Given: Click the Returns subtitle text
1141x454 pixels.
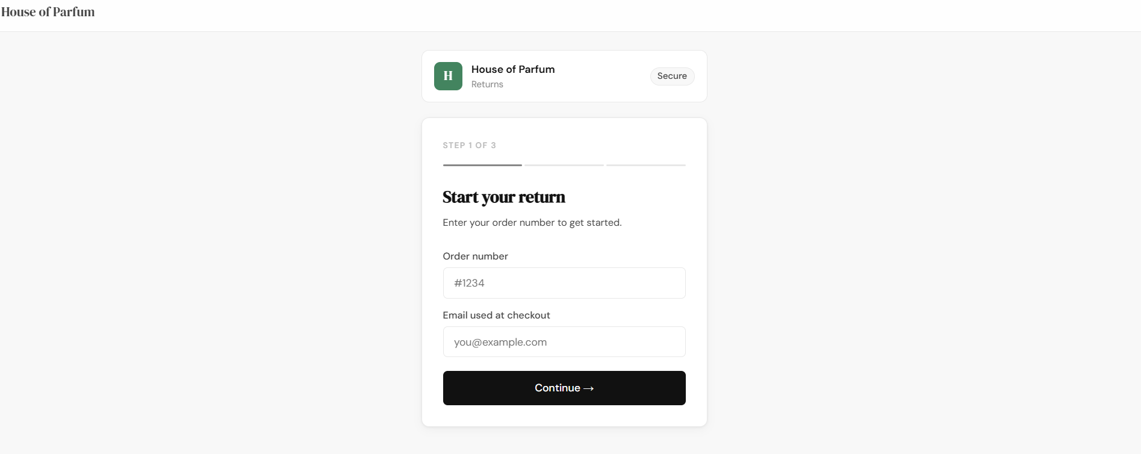Looking at the screenshot, I should 487,84.
